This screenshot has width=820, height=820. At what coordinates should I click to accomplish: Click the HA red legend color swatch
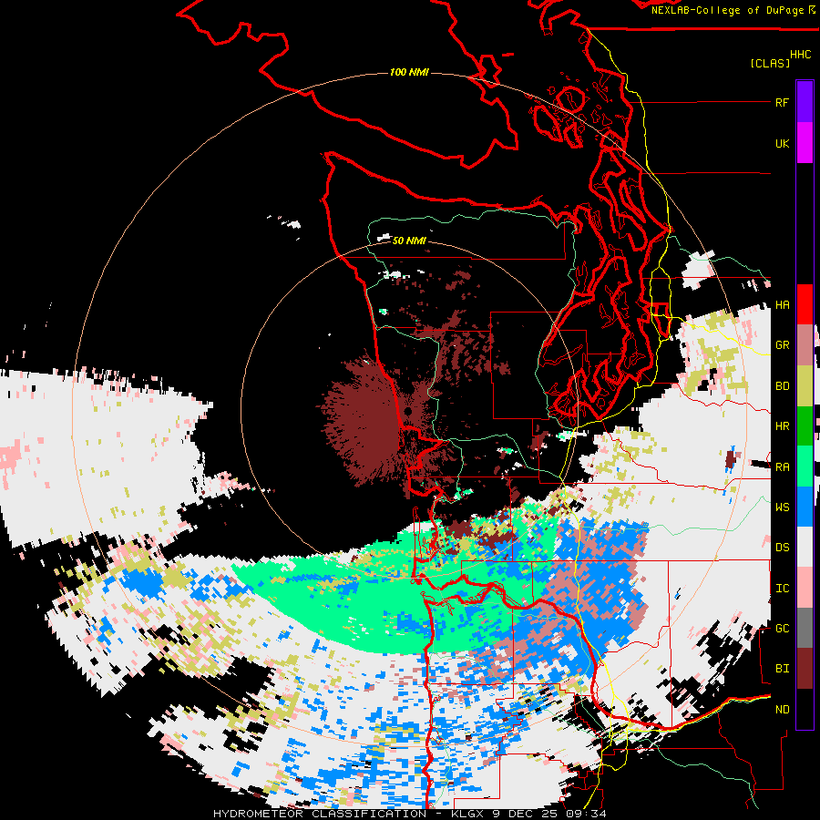tap(805, 304)
